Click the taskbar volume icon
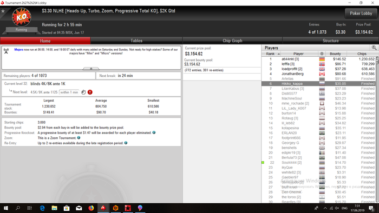This screenshot has width=379, height=213. (x=337, y=208)
